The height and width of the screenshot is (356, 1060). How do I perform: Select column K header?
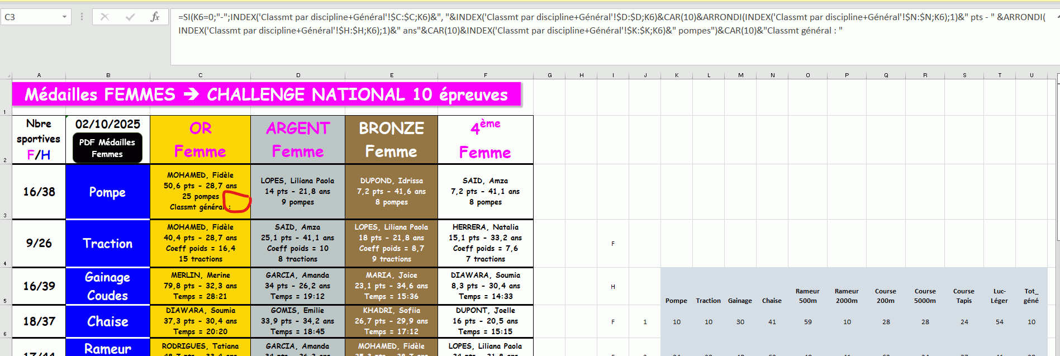(x=677, y=75)
